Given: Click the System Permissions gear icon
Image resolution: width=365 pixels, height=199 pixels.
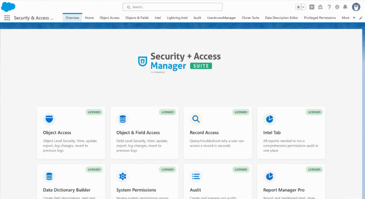Looking at the screenshot, I should pos(122,176).
